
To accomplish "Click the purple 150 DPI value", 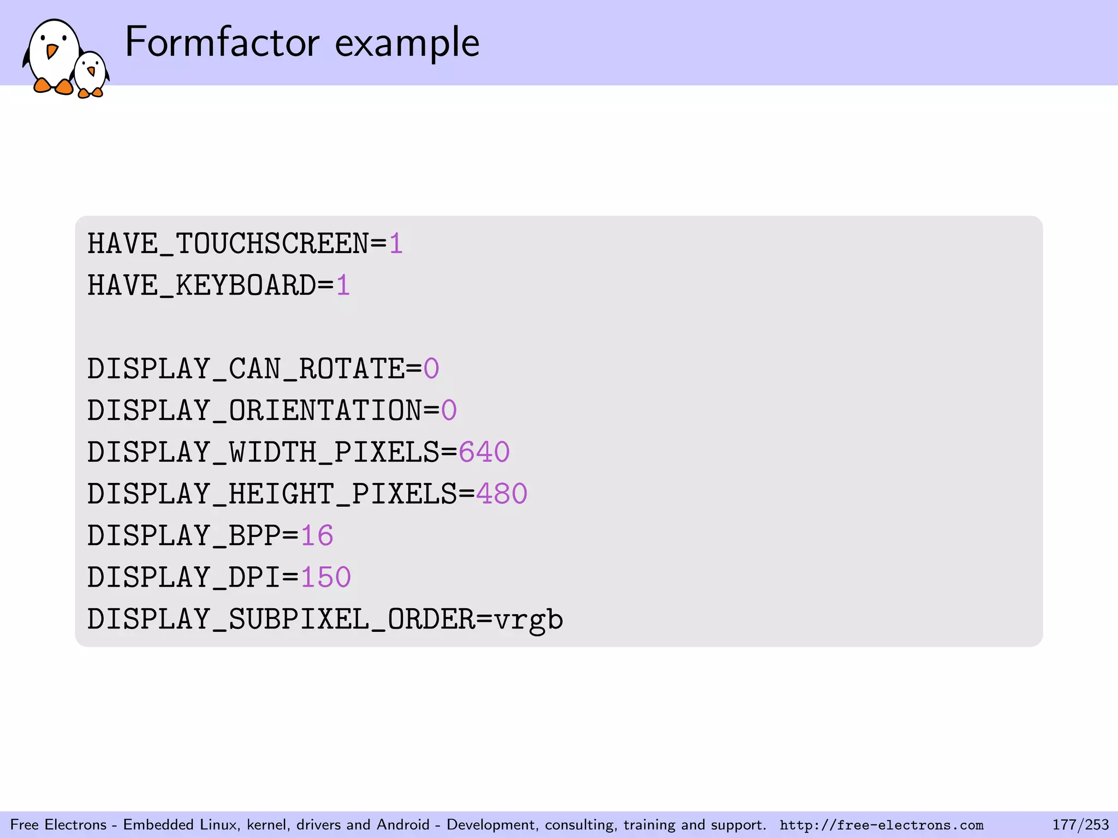I will (x=325, y=577).
